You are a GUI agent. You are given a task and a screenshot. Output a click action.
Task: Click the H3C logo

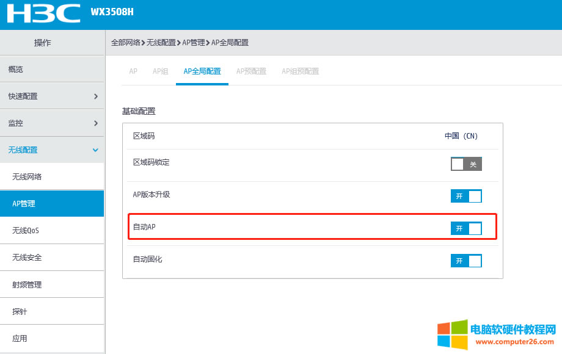(43, 13)
